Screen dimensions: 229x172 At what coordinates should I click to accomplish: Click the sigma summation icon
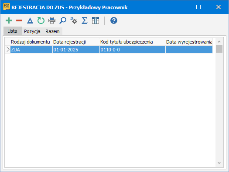point(85,20)
